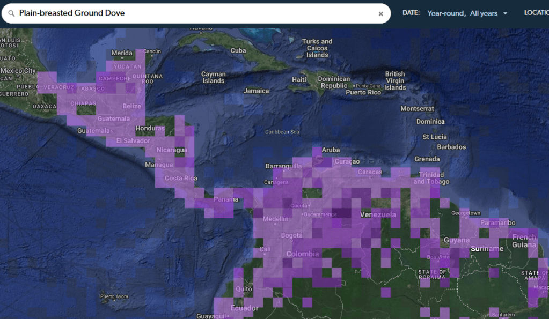Click the magnifier search icon

[11, 13]
